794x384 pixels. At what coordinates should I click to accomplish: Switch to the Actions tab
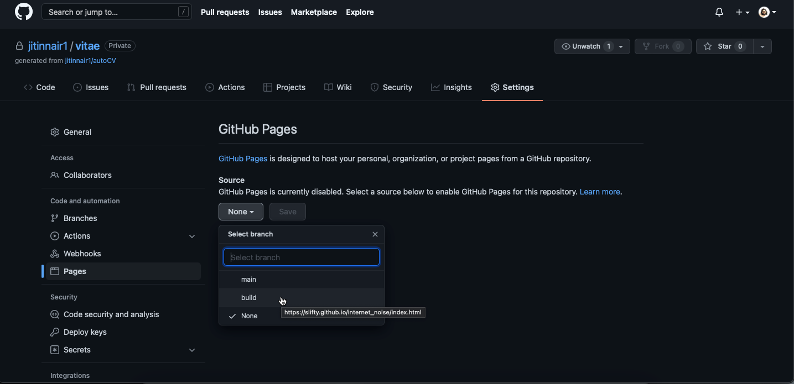coord(225,87)
